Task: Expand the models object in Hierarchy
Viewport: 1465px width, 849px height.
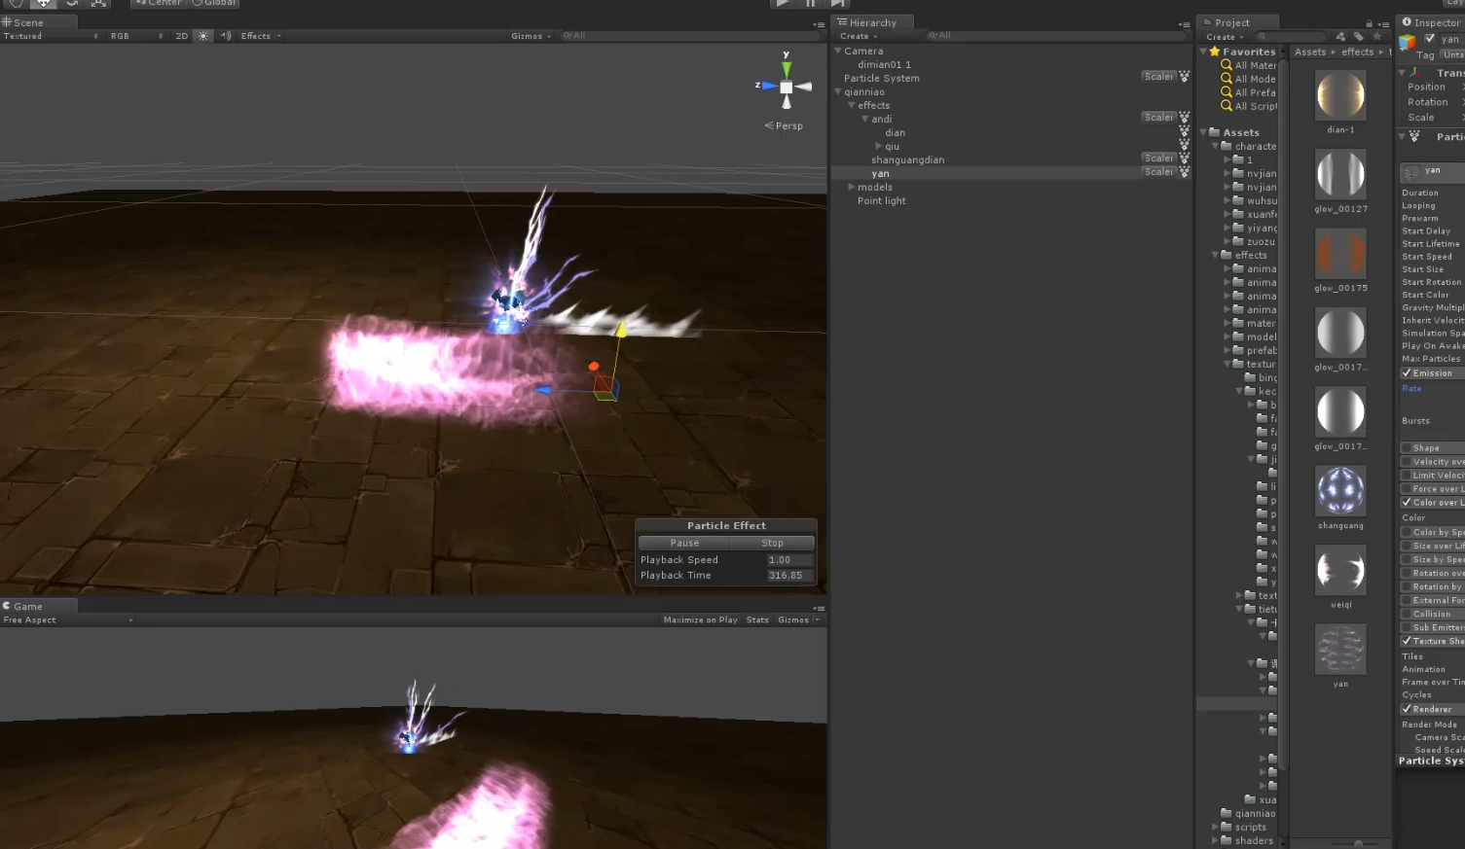Action: coord(852,187)
